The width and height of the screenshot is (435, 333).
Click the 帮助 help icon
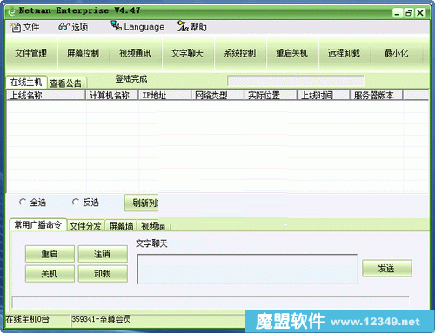click(x=183, y=26)
